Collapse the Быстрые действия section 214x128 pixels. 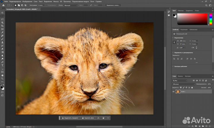173,67
